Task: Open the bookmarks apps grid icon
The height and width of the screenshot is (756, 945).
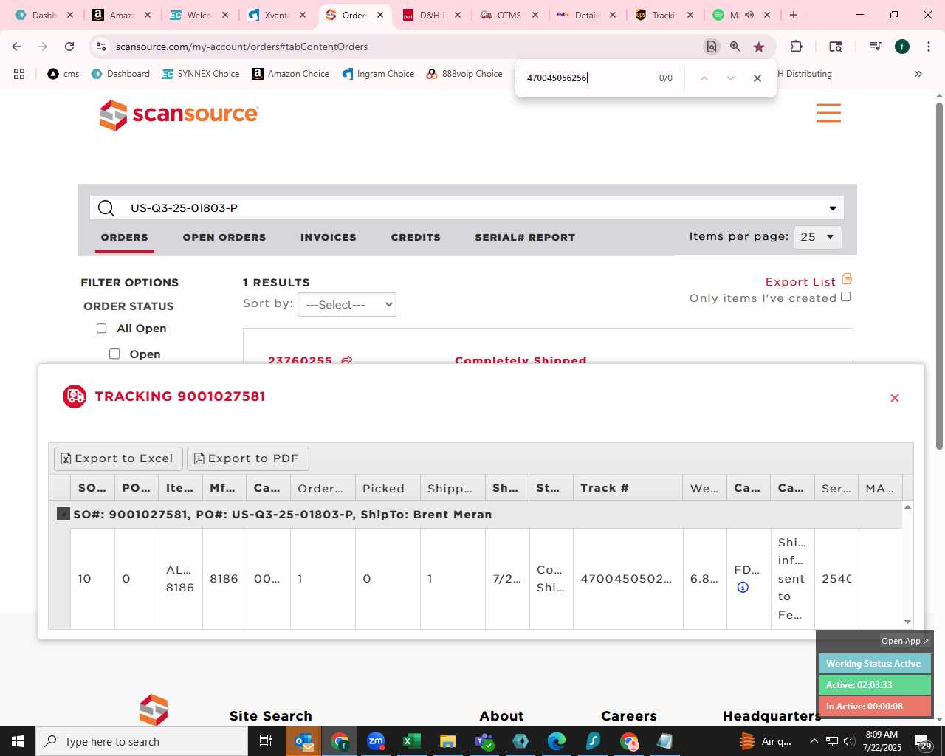Action: [19, 74]
